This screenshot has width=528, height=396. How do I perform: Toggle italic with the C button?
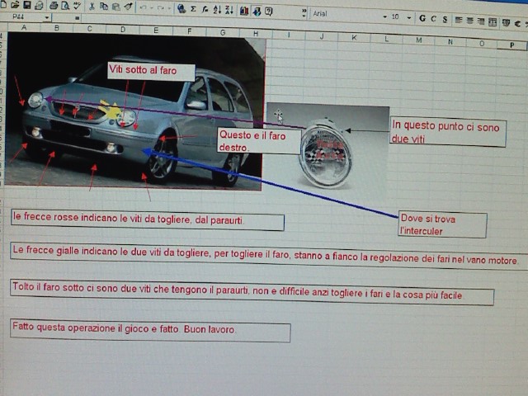pyautogui.click(x=433, y=18)
